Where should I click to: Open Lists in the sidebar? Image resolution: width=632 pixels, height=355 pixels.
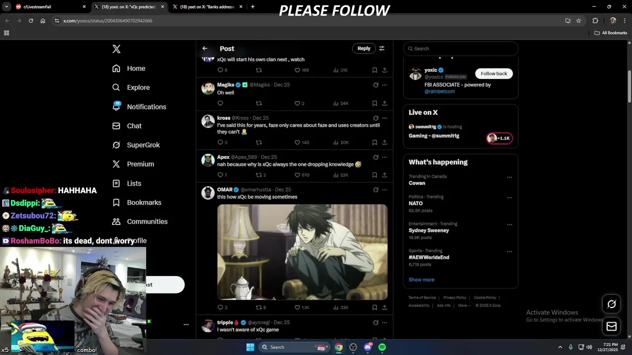(127, 183)
